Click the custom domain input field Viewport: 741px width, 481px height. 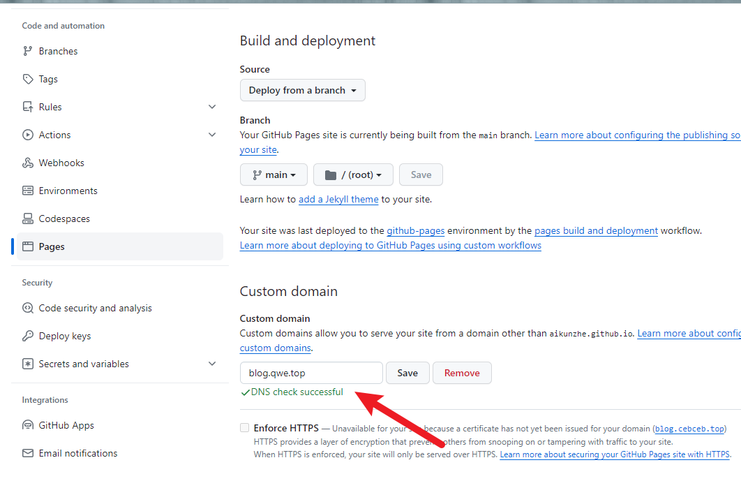(x=311, y=373)
